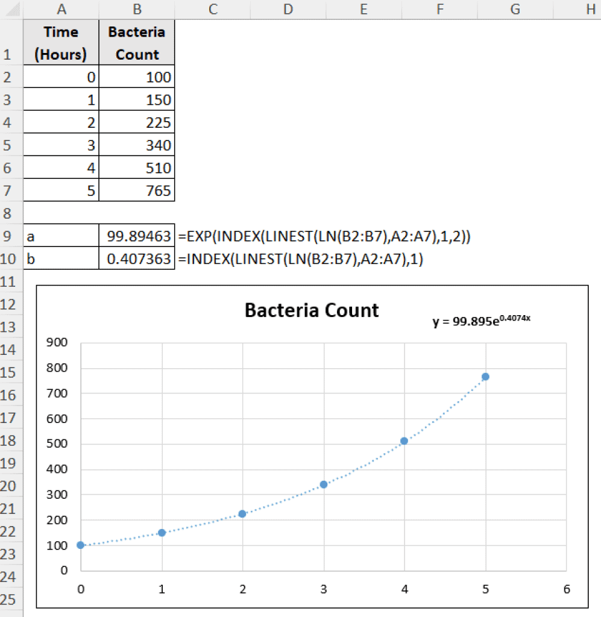Select row 9 by clicking its row number
Screen dimensions: 601x617
[10, 236]
